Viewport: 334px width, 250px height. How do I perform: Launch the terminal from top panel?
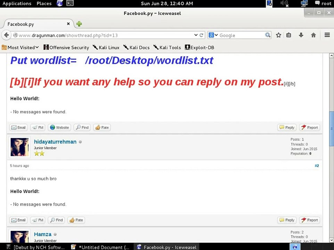(x=70, y=3)
